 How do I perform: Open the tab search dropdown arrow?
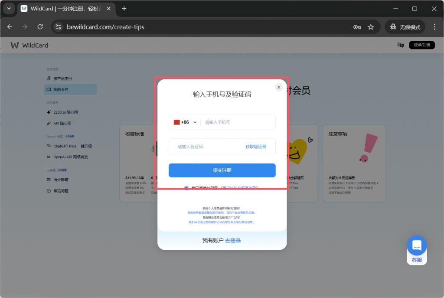click(9, 9)
